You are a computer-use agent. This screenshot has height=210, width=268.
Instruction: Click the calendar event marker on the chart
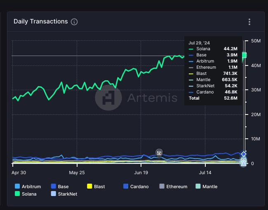point(159,153)
